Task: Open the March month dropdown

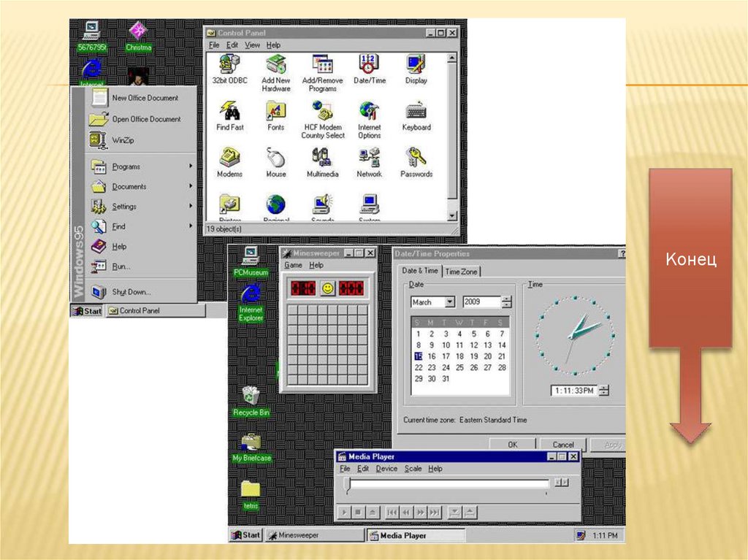Action: pos(449,302)
